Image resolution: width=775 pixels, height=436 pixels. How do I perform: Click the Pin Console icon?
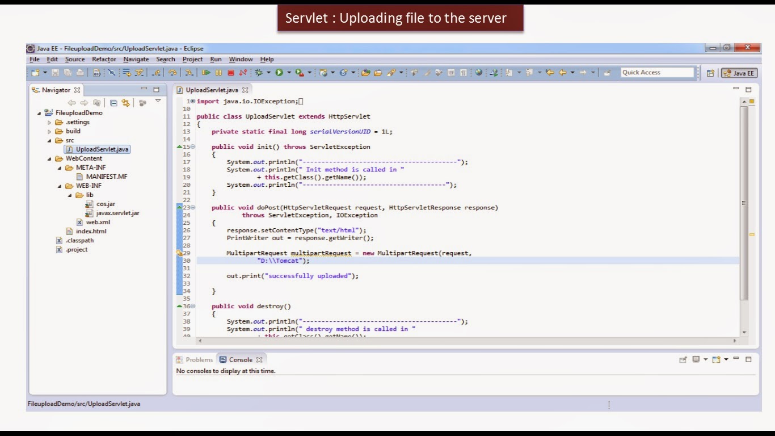point(683,359)
